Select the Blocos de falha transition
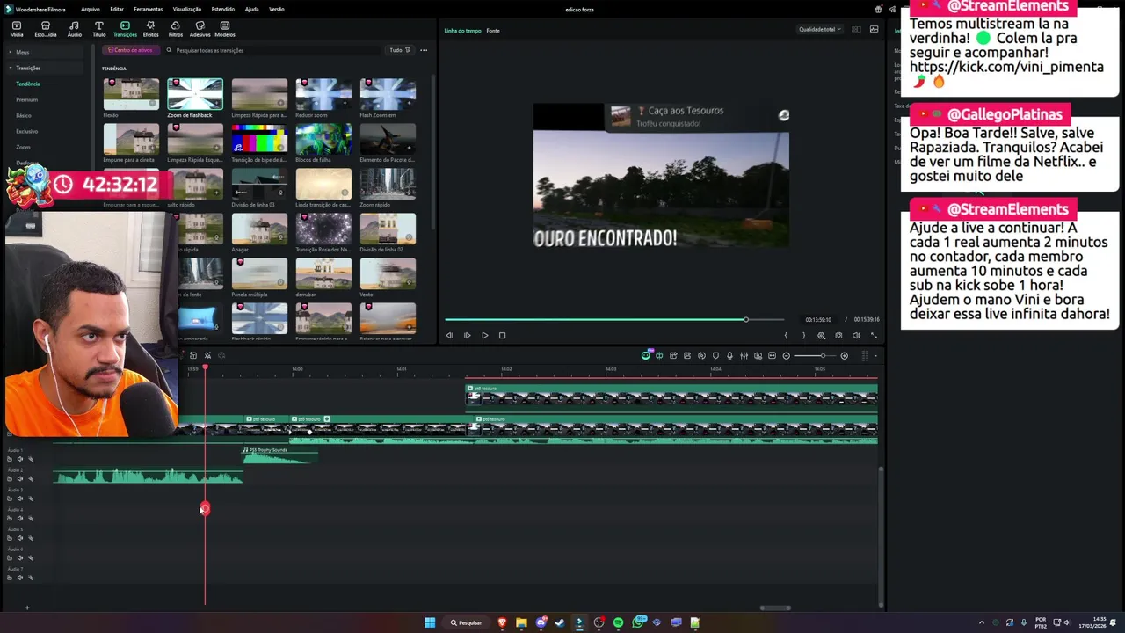 [x=323, y=139]
